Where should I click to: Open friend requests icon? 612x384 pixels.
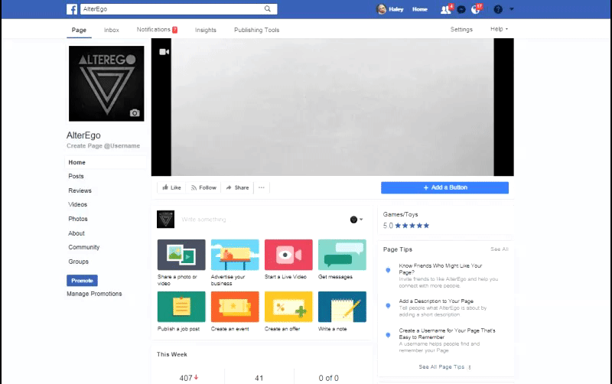pyautogui.click(x=446, y=9)
